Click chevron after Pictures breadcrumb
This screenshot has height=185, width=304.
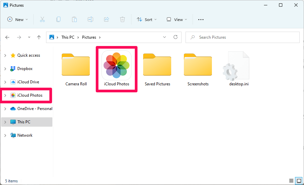pyautogui.click(x=100, y=37)
